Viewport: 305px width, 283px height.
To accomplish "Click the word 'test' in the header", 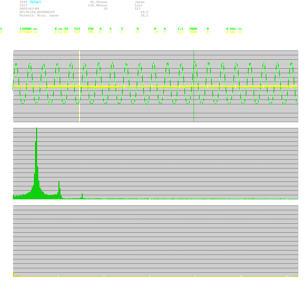I will [138, 6].
